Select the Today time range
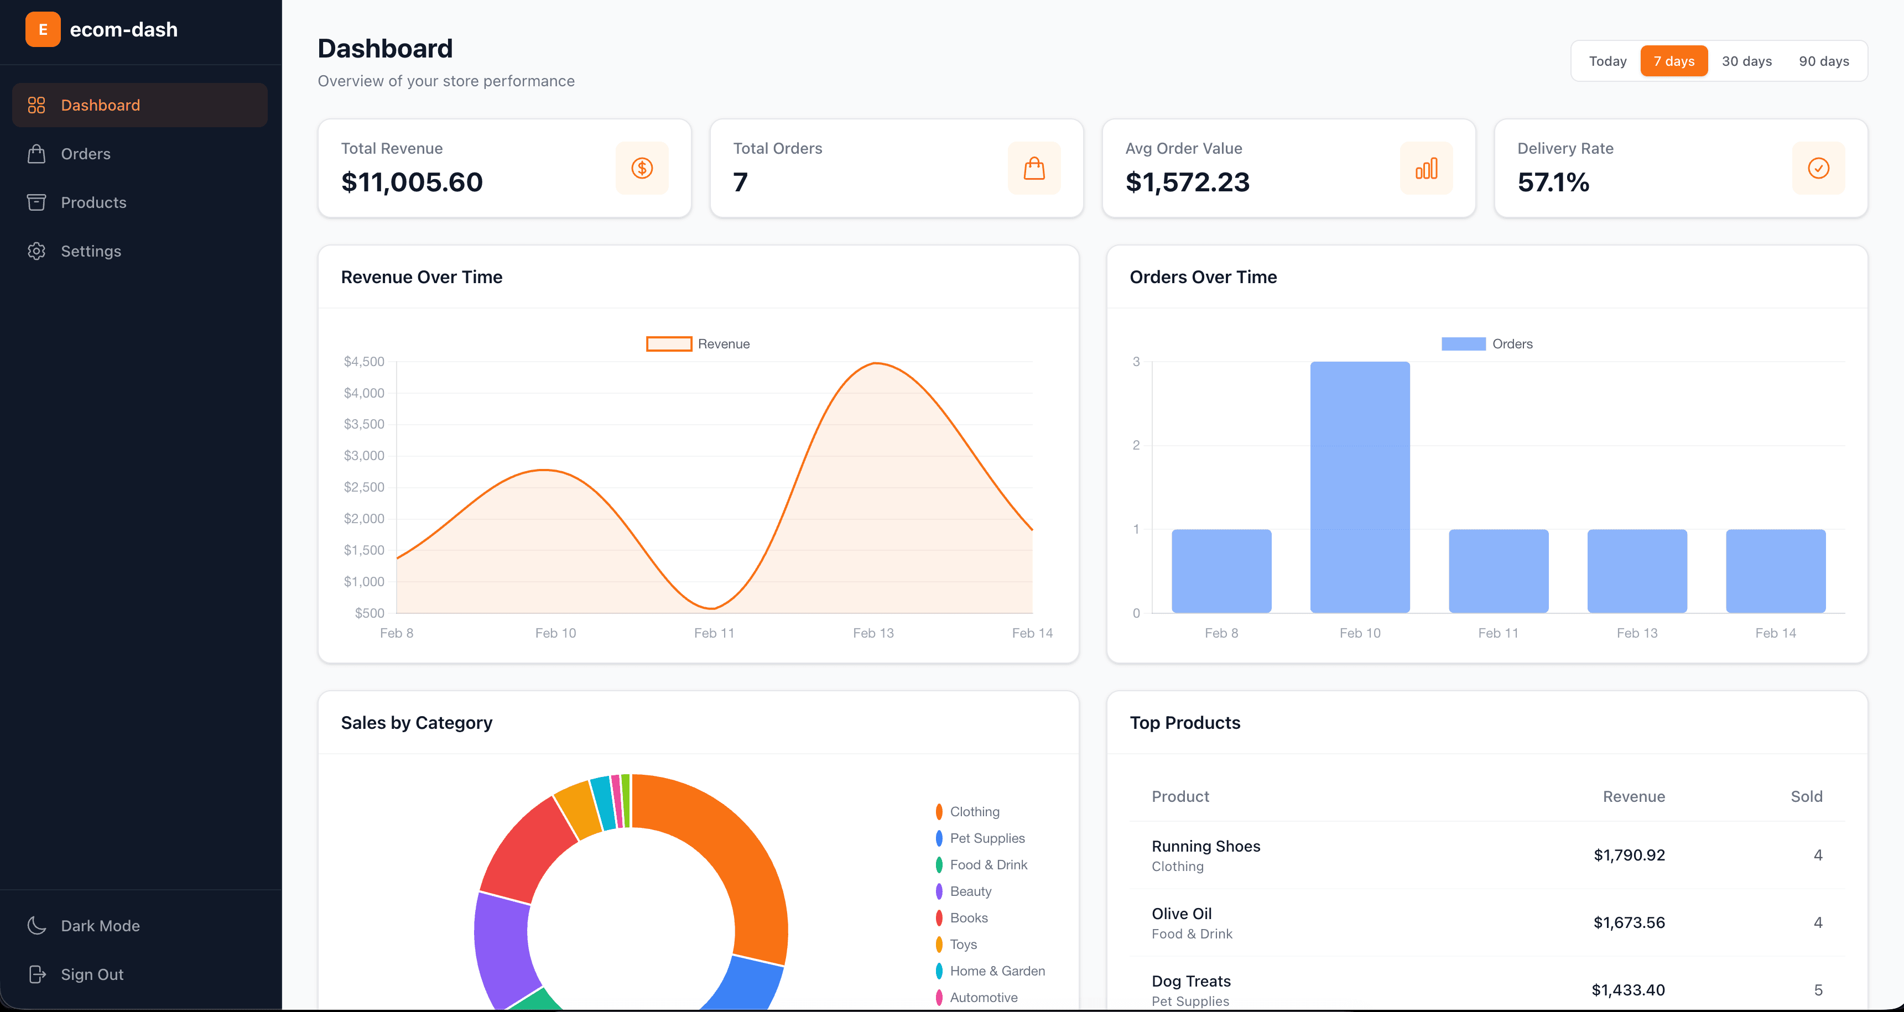 tap(1608, 61)
